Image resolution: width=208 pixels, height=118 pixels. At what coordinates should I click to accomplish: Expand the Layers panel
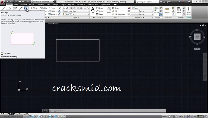pos(75,17)
